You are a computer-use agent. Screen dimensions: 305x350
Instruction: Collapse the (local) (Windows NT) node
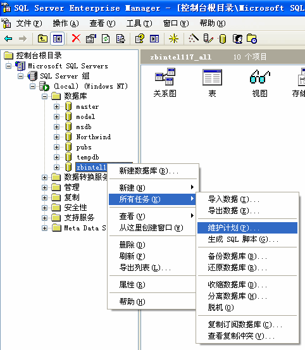[x=32, y=86]
